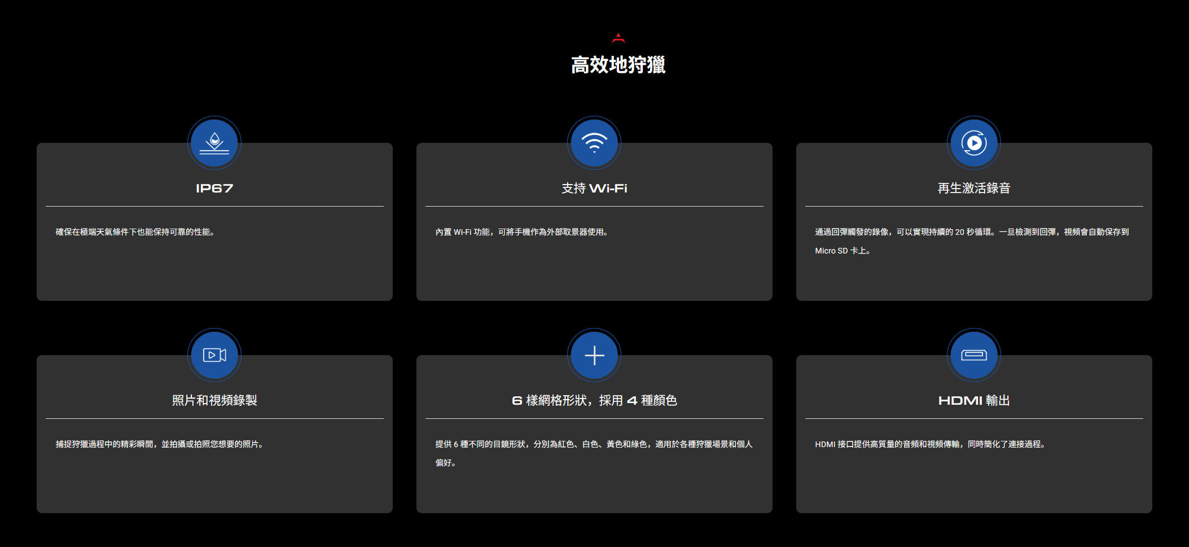Click the text Micro SD 卡上
The image size is (1189, 547).
coord(843,251)
